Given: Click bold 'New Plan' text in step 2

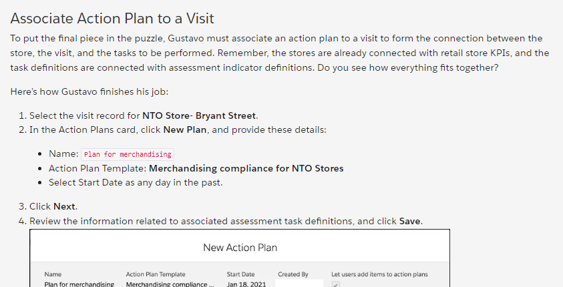Looking at the screenshot, I should [x=185, y=130].
